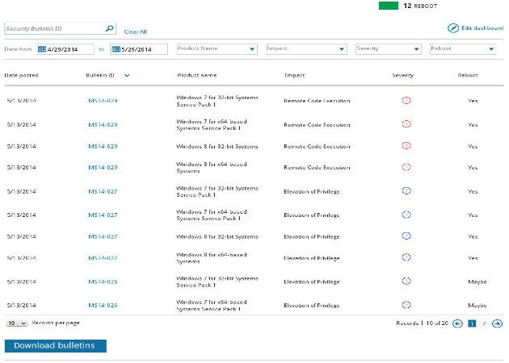Click first row red severity icon
This screenshot has width=509, height=363.
point(406,101)
